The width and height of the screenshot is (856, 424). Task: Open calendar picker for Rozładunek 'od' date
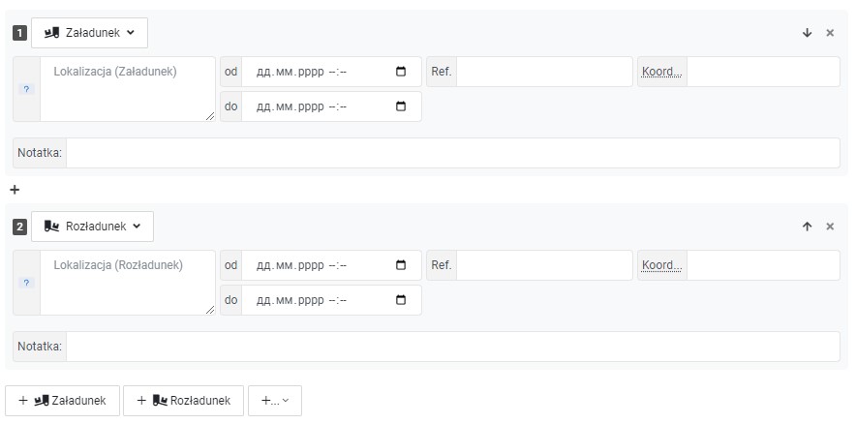[401, 265]
